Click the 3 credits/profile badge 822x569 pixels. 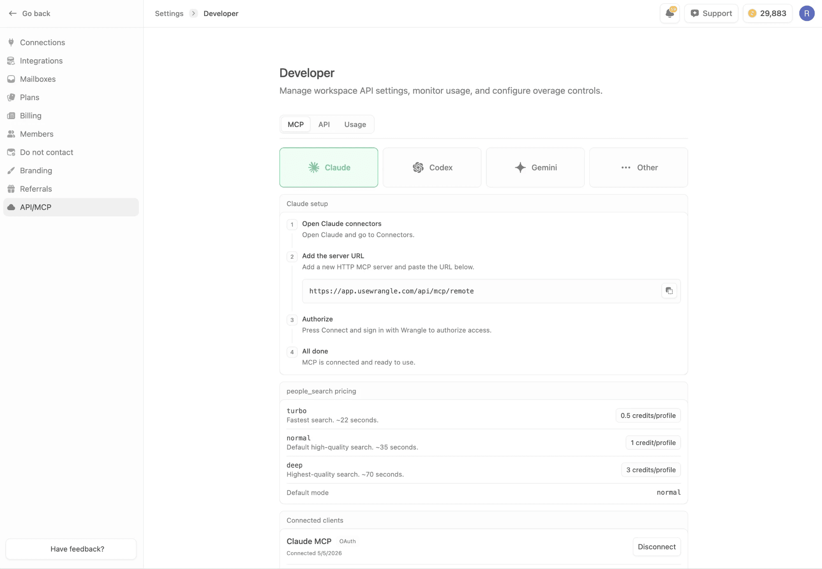[651, 470]
